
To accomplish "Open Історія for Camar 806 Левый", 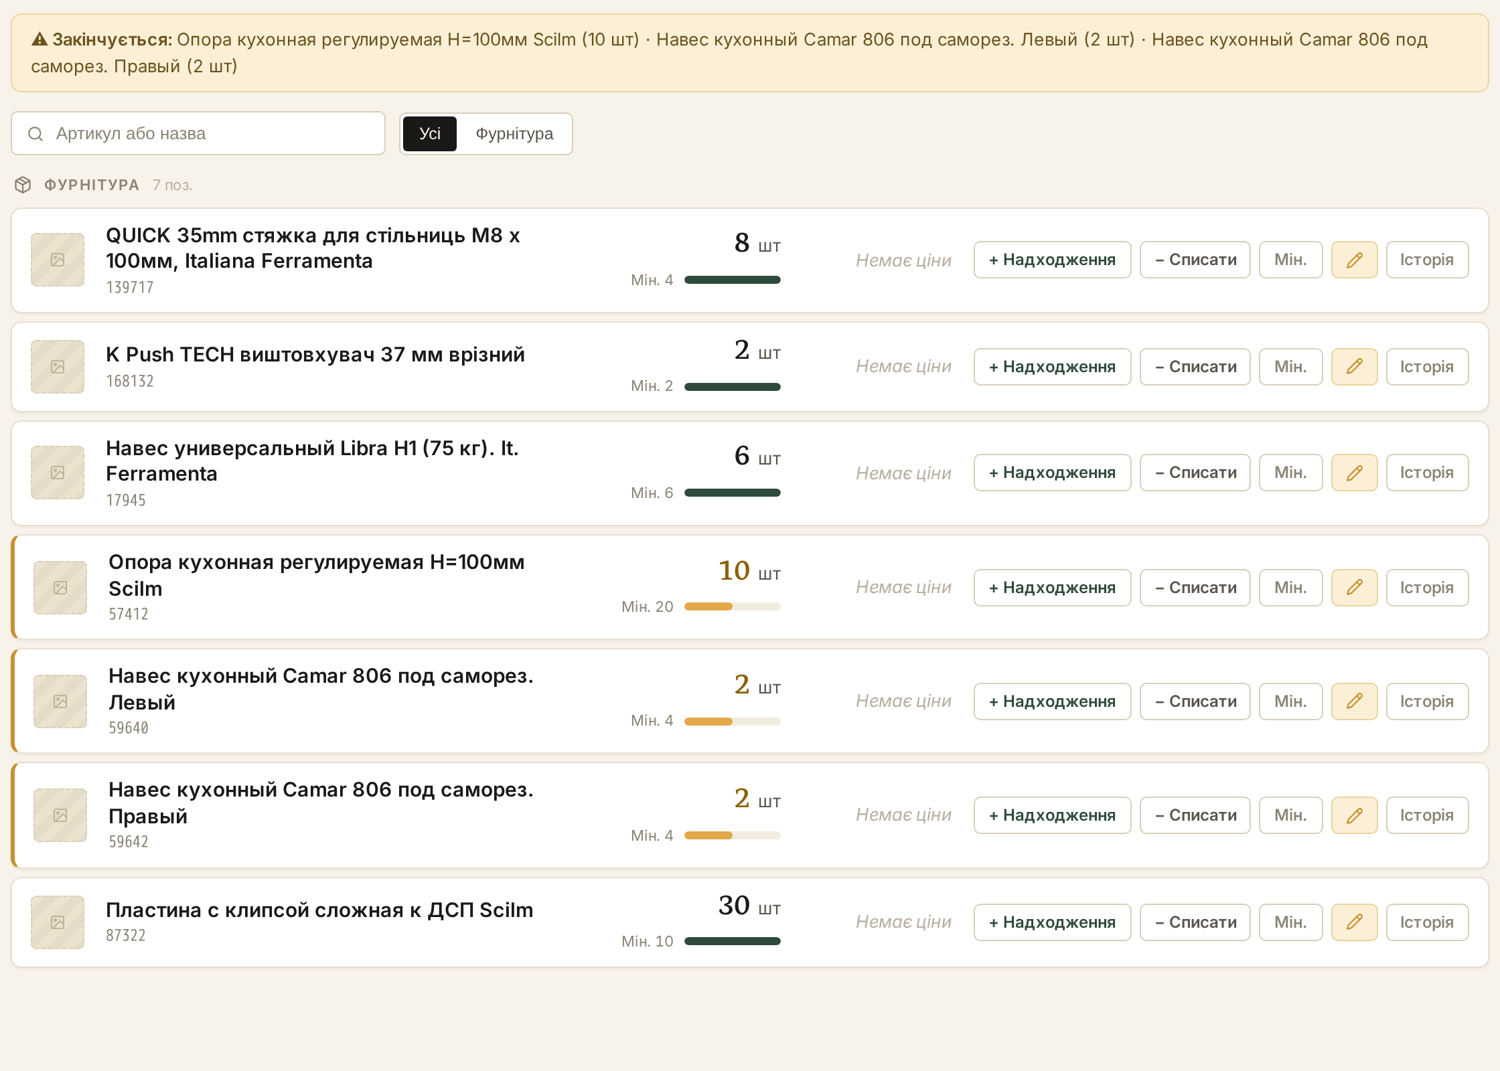I will (x=1427, y=702).
